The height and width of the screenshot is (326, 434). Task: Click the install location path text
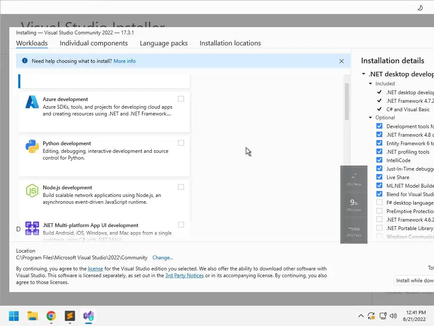tap(82, 258)
